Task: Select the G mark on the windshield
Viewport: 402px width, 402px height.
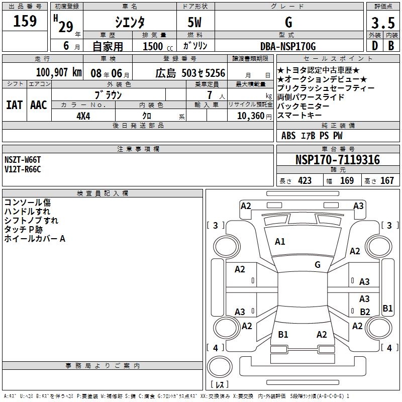Action: [x=318, y=264]
